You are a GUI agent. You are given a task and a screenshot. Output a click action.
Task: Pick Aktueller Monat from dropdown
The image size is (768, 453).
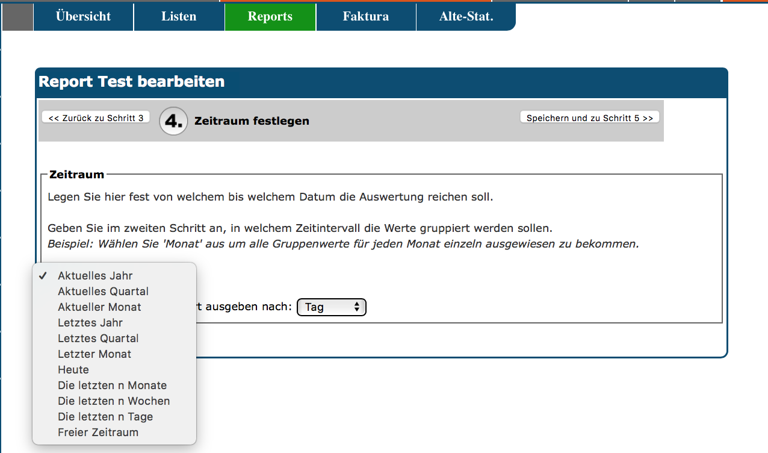(99, 307)
